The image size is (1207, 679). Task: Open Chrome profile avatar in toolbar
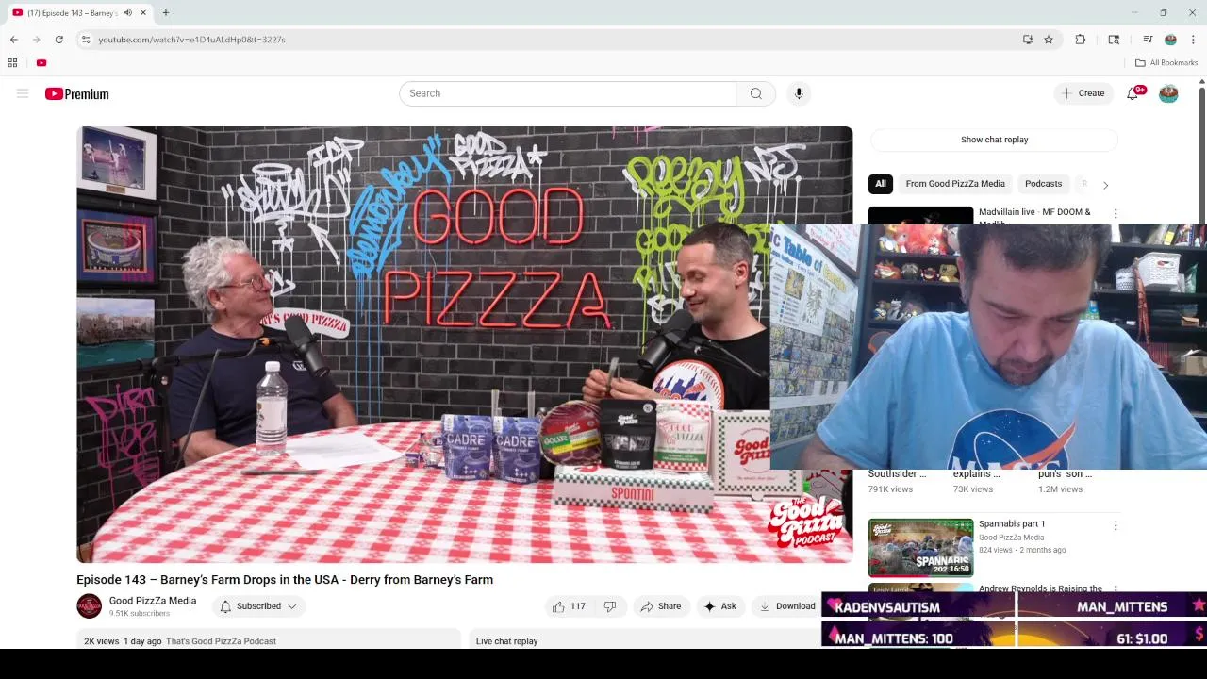click(x=1170, y=40)
